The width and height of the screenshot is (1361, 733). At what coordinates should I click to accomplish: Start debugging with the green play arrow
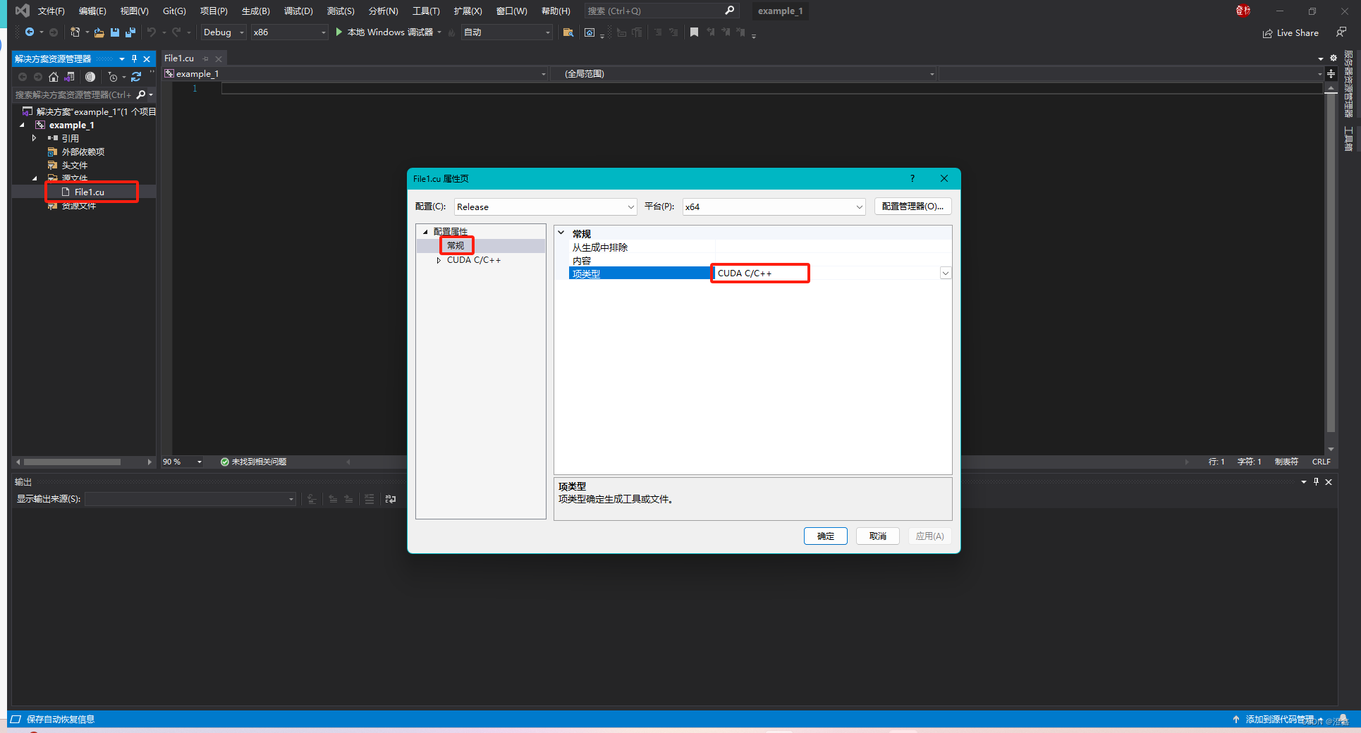coord(338,32)
